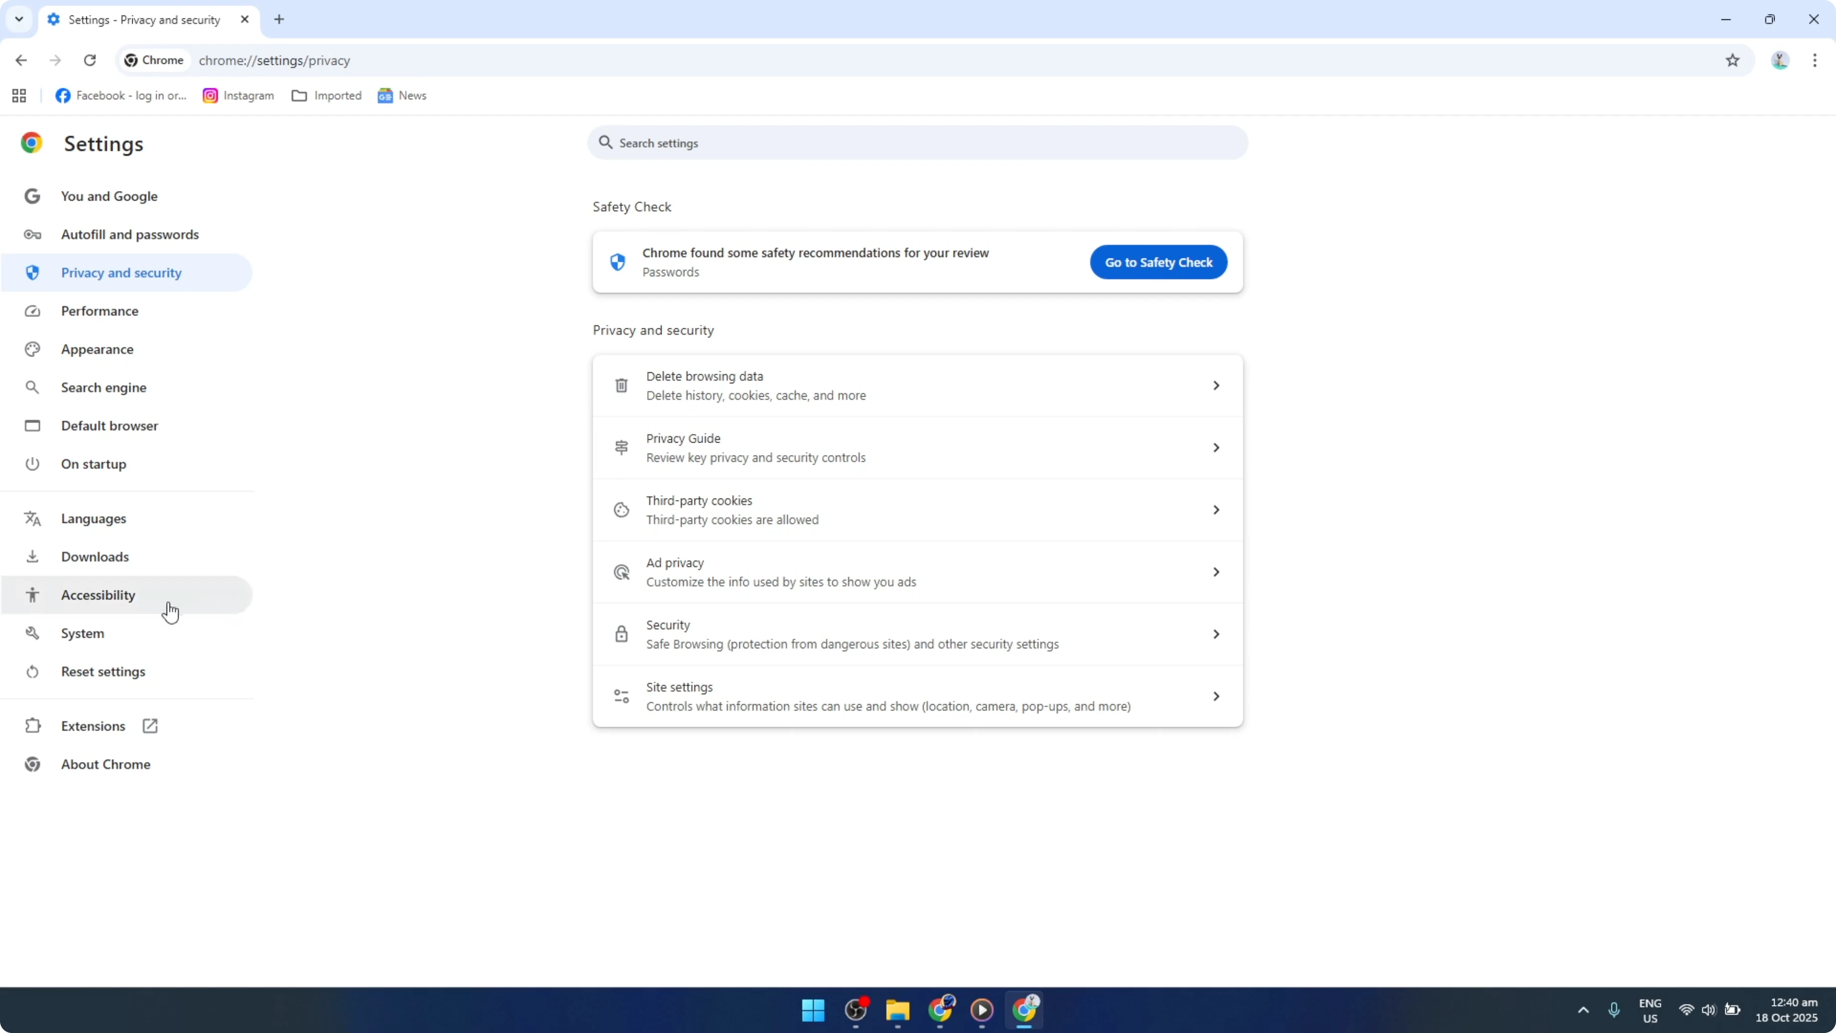
Task: Open the tab search dropdown arrow
Action: (x=18, y=19)
